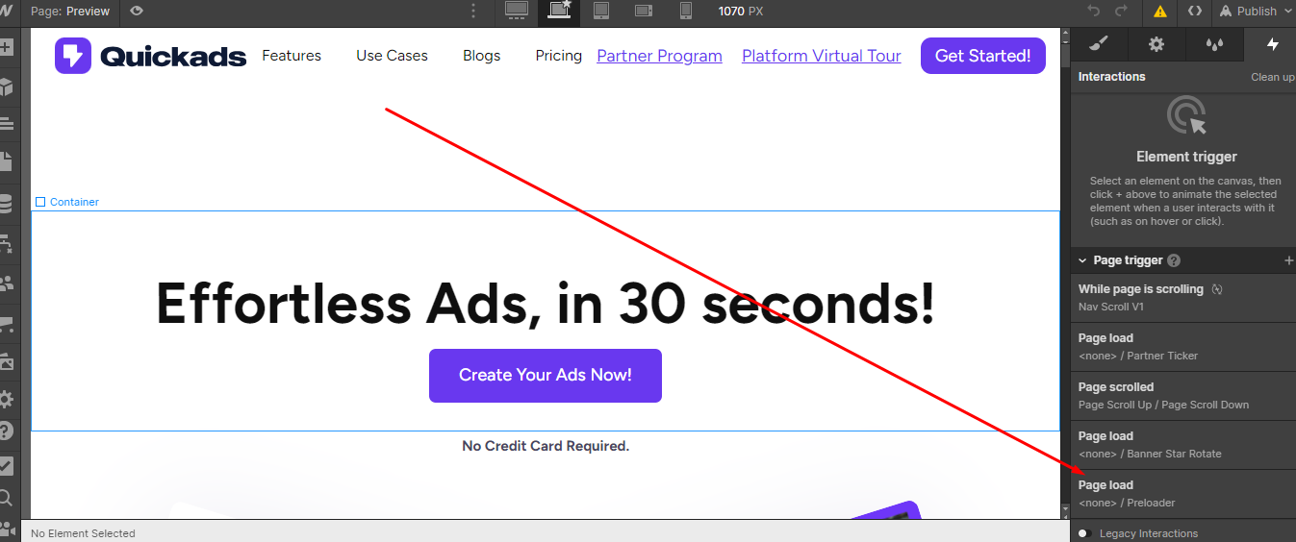The height and width of the screenshot is (542, 1296).
Task: Open While page is scrolling interaction
Action: pyautogui.click(x=1183, y=298)
